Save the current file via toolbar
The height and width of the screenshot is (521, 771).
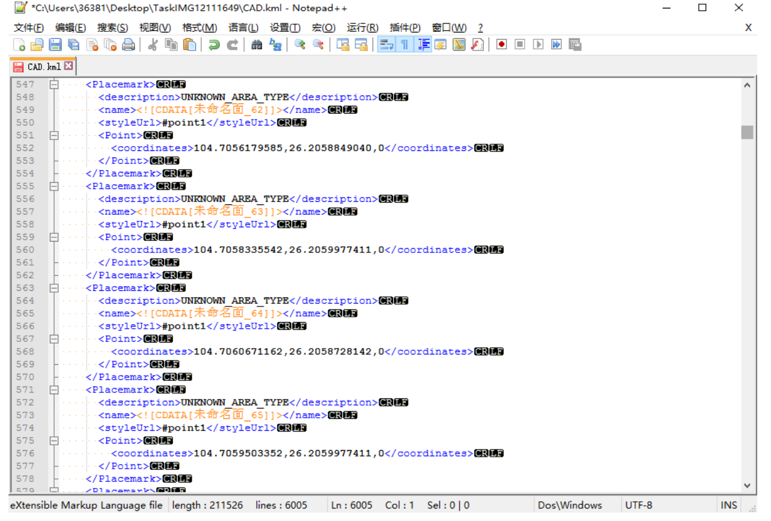point(55,44)
